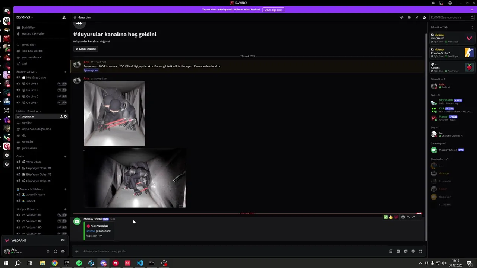477x268 pixels.
Task: Open the gift icon in message bar
Action: click(391, 251)
